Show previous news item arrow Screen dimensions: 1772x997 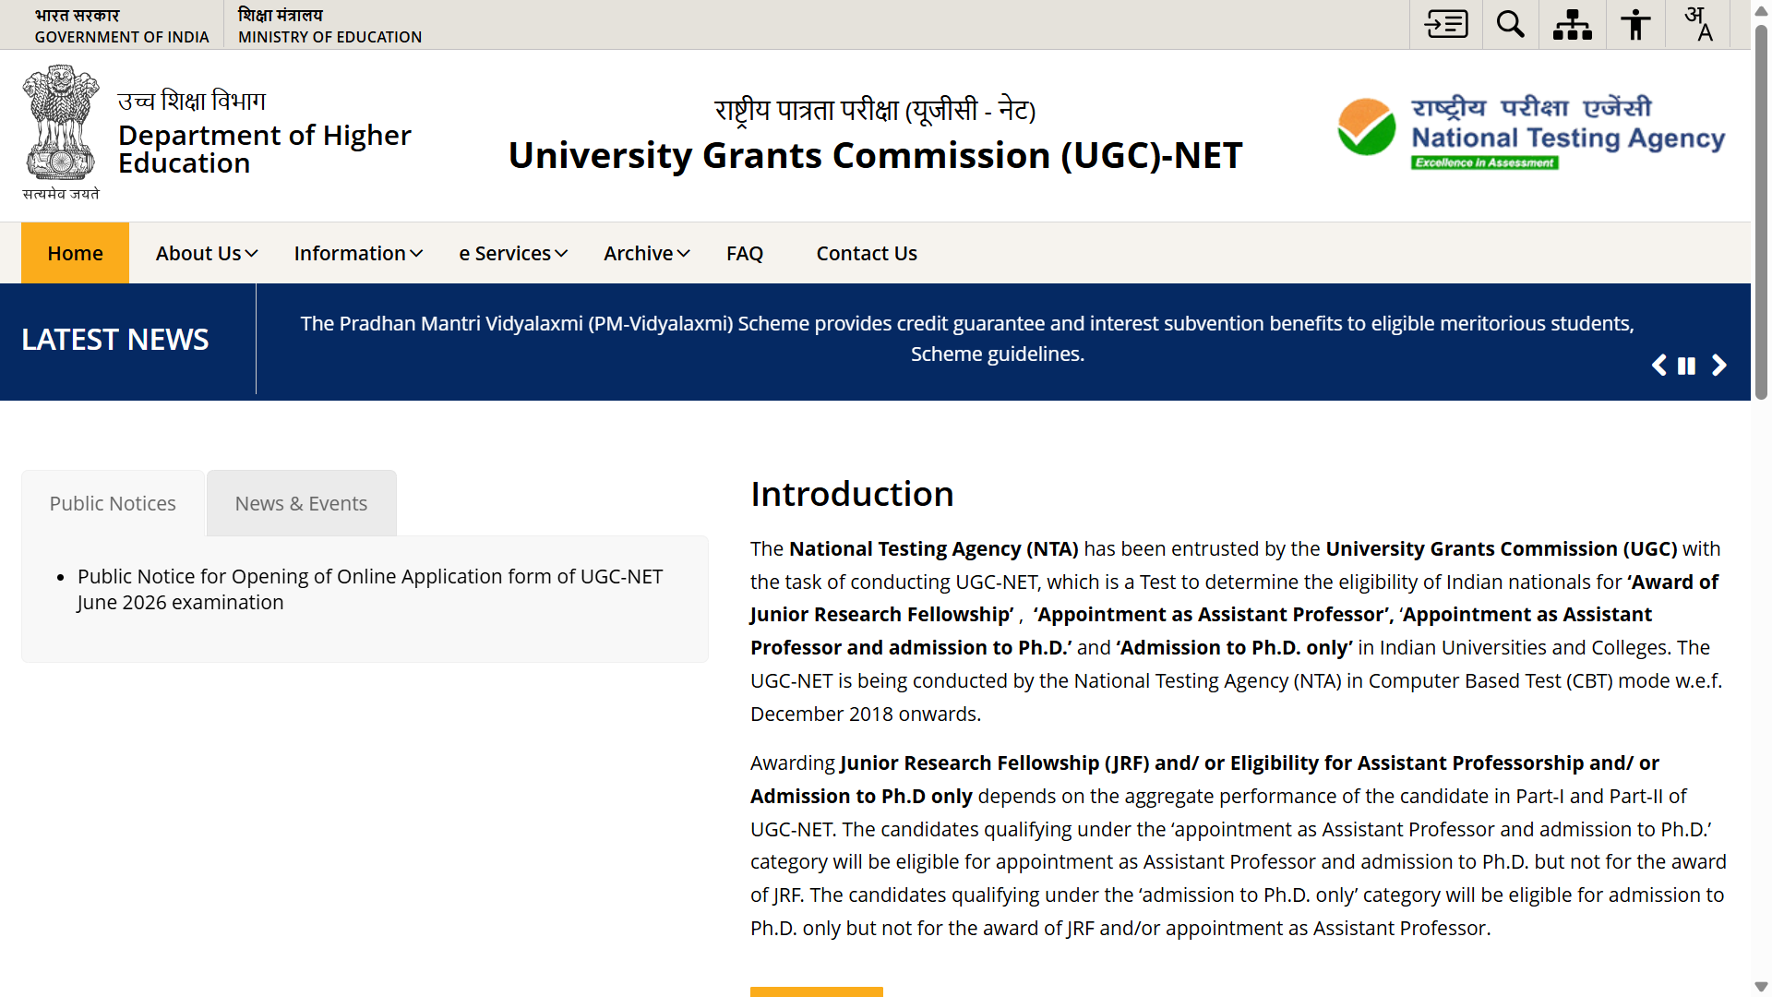coord(1658,366)
